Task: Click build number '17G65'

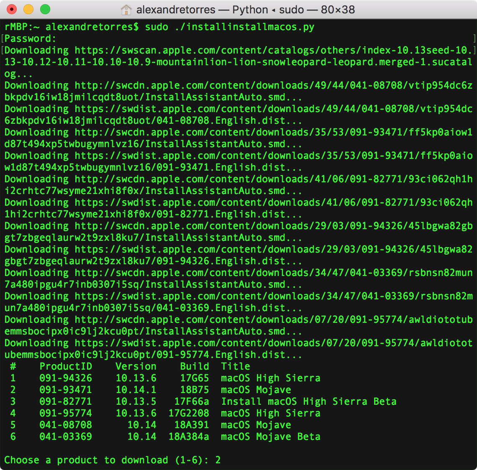Action: (195, 378)
